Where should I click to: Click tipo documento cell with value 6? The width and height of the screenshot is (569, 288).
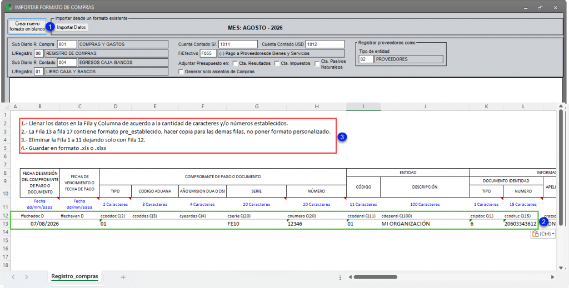pyautogui.click(x=486, y=224)
